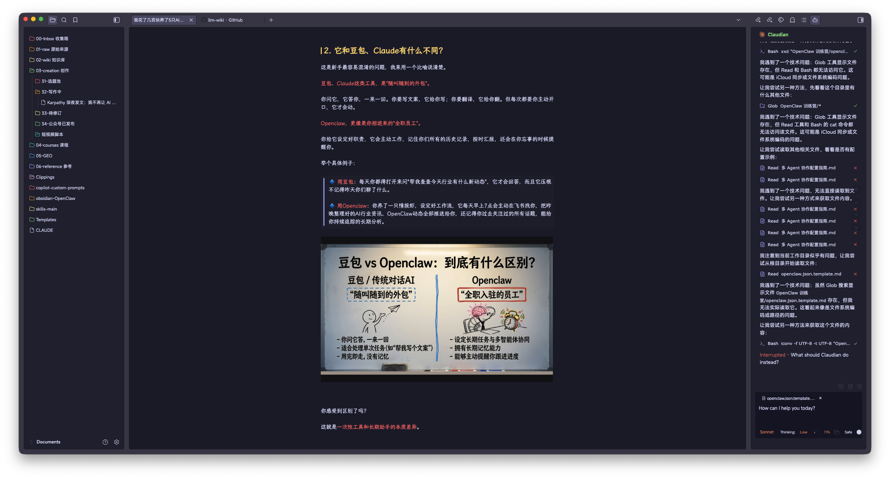This screenshot has height=479, width=890.
Task: Click the green check on Glob OpenClaw row
Action: click(855, 106)
